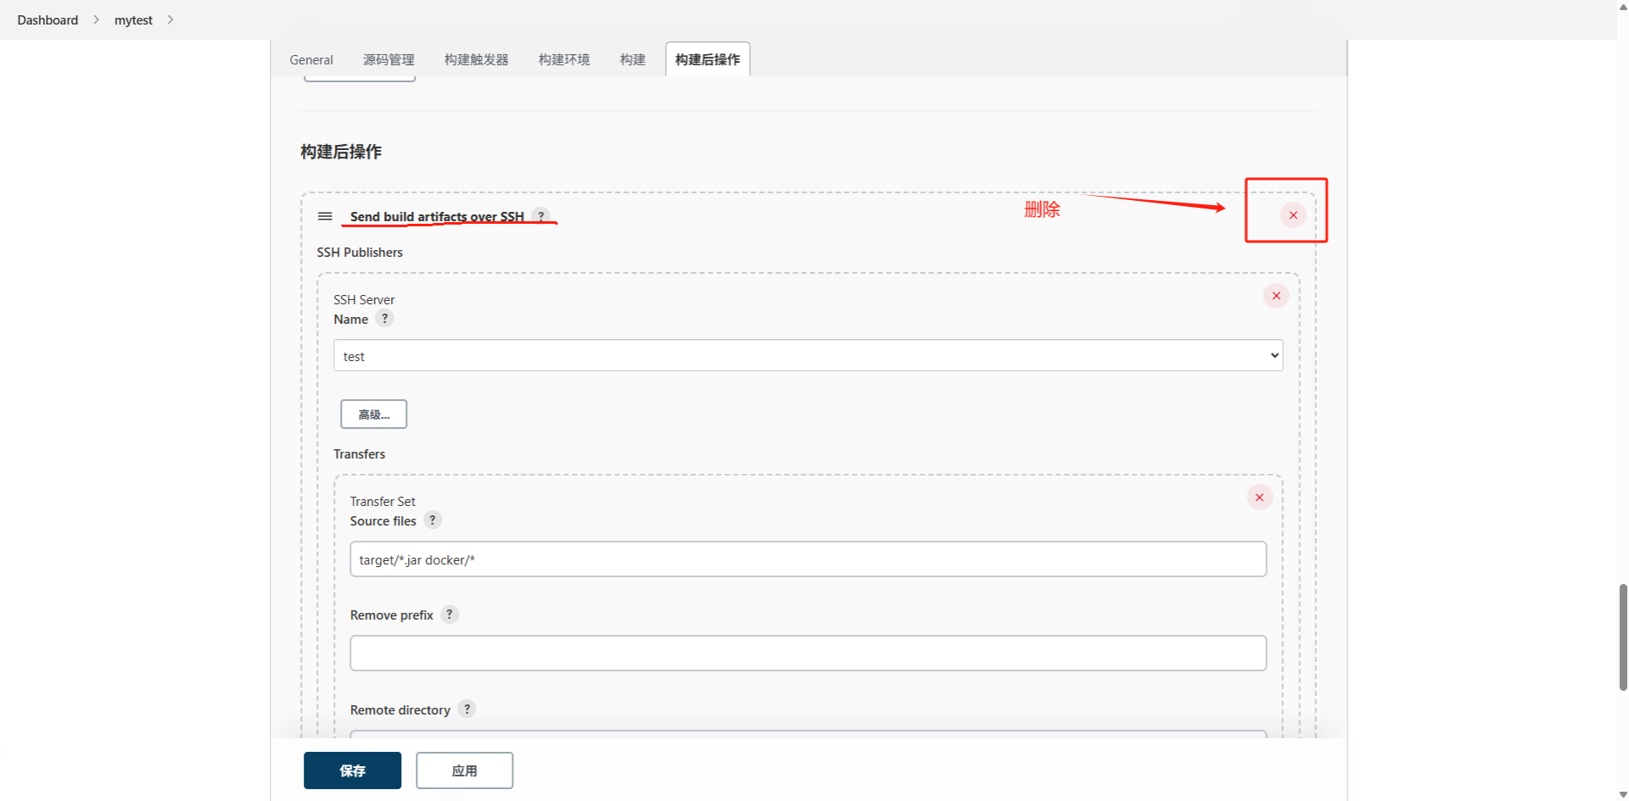Click the 高级... advanced button
Screen dimensions: 1629x801
(374, 414)
